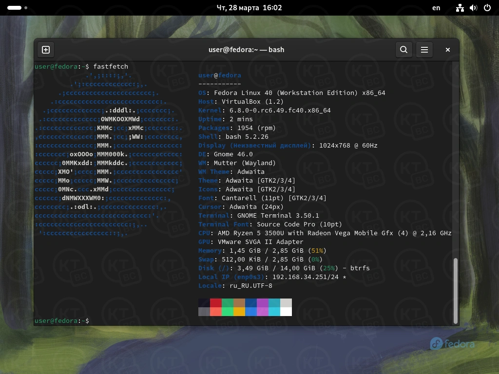
Task: Click the "CPU: AMD Ryzen 5 3500U" line
Action: click(x=325, y=233)
